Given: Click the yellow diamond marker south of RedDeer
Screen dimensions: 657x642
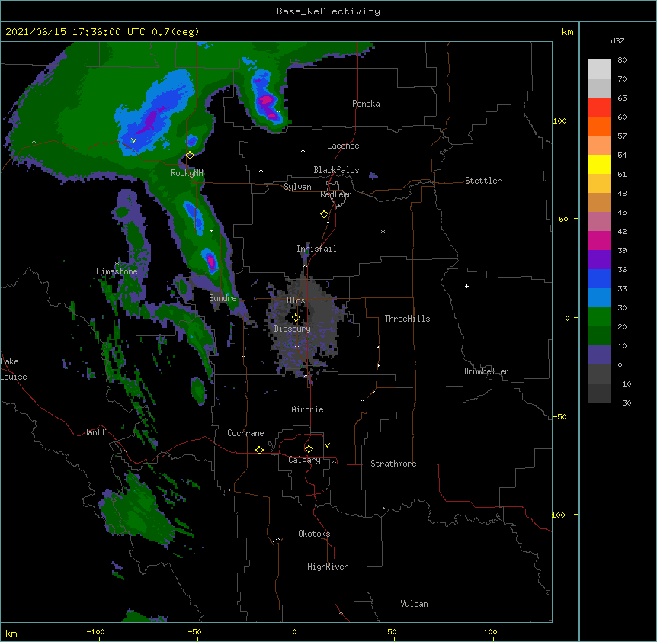Looking at the screenshot, I should 325,214.
